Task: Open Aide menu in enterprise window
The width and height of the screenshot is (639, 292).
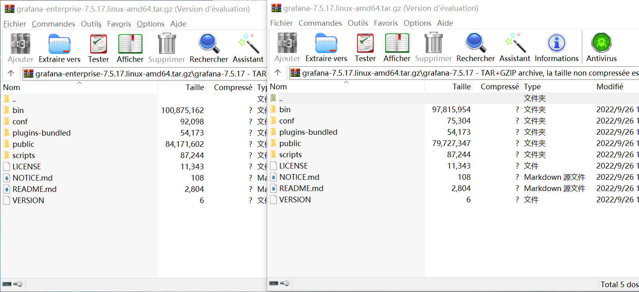Action: 178,24
